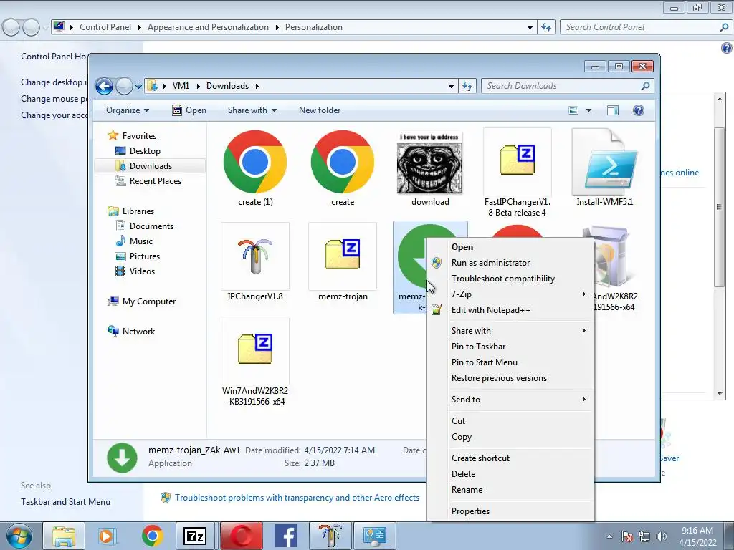This screenshot has height=550, width=734.
Task: Open address bar history dropdown in Downloads
Action: point(451,87)
